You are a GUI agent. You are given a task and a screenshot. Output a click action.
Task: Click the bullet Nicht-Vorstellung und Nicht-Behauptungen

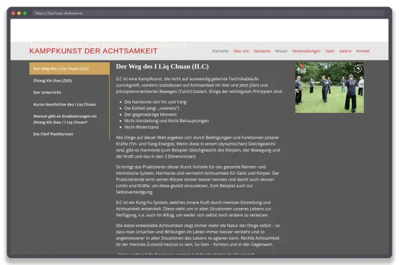166,121
